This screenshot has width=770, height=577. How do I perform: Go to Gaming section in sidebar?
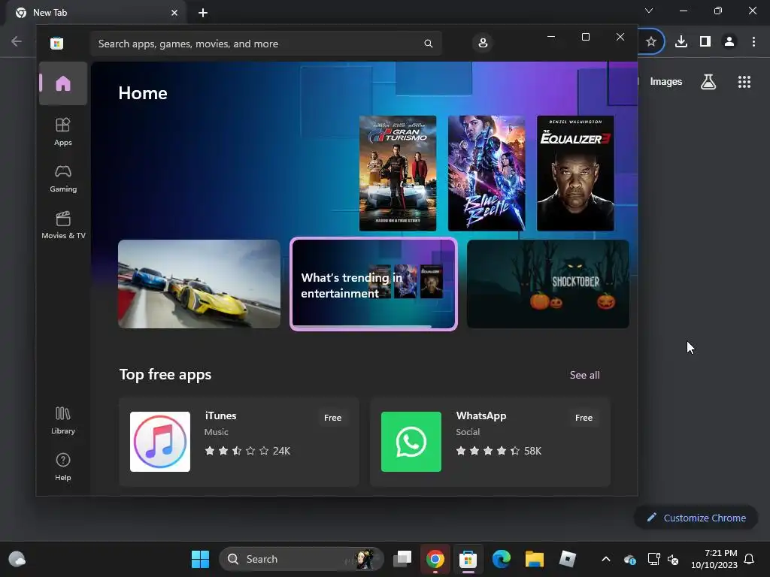[x=63, y=179]
